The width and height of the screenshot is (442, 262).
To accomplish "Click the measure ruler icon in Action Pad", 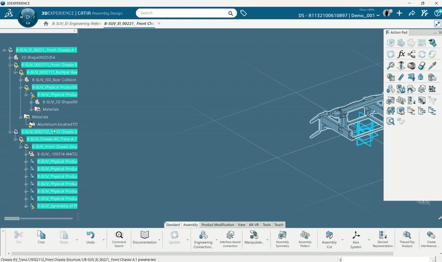I will pos(401,77).
